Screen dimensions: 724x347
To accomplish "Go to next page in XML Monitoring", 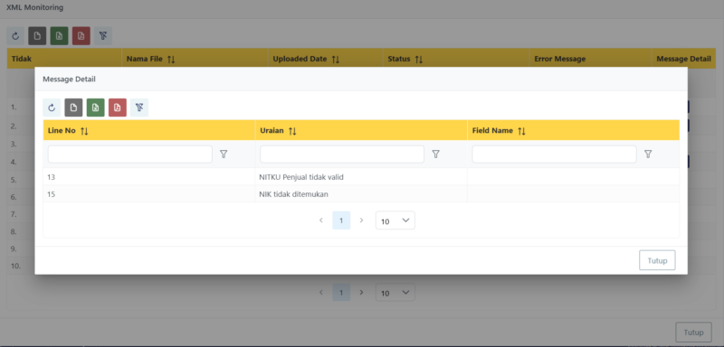I will (x=361, y=292).
